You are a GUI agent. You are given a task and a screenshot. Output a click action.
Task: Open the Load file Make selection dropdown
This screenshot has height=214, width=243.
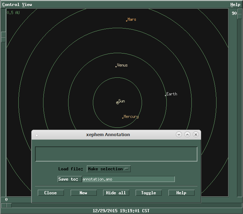[x=109, y=169]
